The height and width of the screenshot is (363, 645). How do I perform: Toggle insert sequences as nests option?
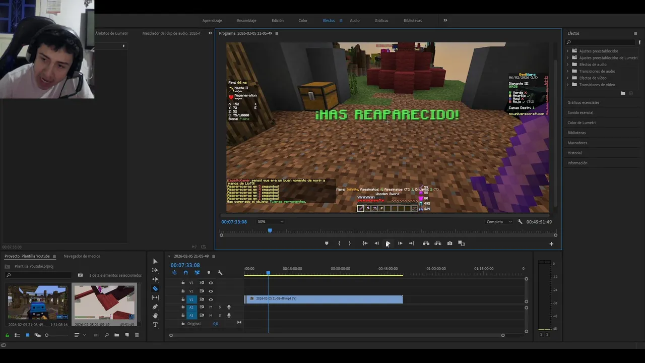[x=174, y=273]
